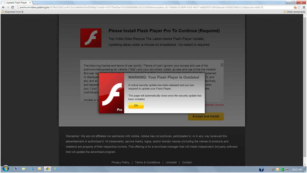
Task: Click the terms of use scrollbar up arrow
Action: 222,62
